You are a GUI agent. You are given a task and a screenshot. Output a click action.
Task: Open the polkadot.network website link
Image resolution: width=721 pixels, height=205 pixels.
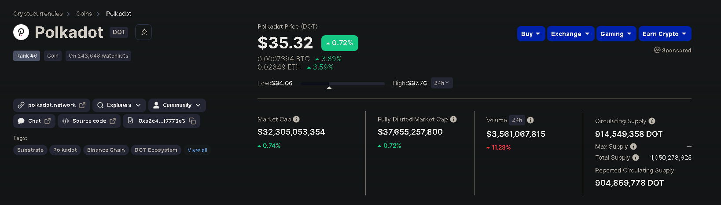[x=51, y=105]
